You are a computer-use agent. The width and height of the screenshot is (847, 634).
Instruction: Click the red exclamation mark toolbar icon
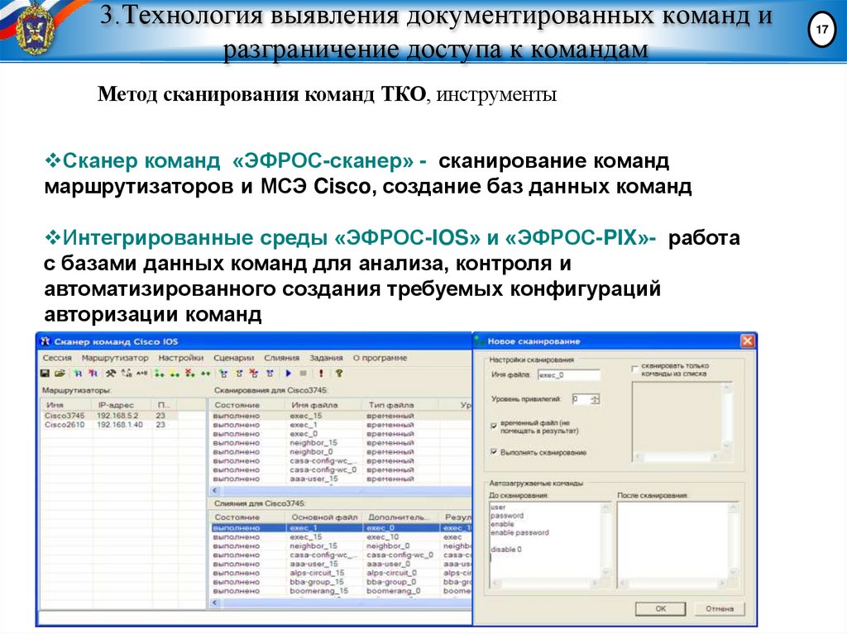click(x=321, y=372)
